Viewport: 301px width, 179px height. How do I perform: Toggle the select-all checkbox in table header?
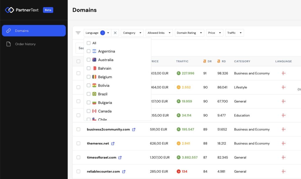tap(78, 61)
